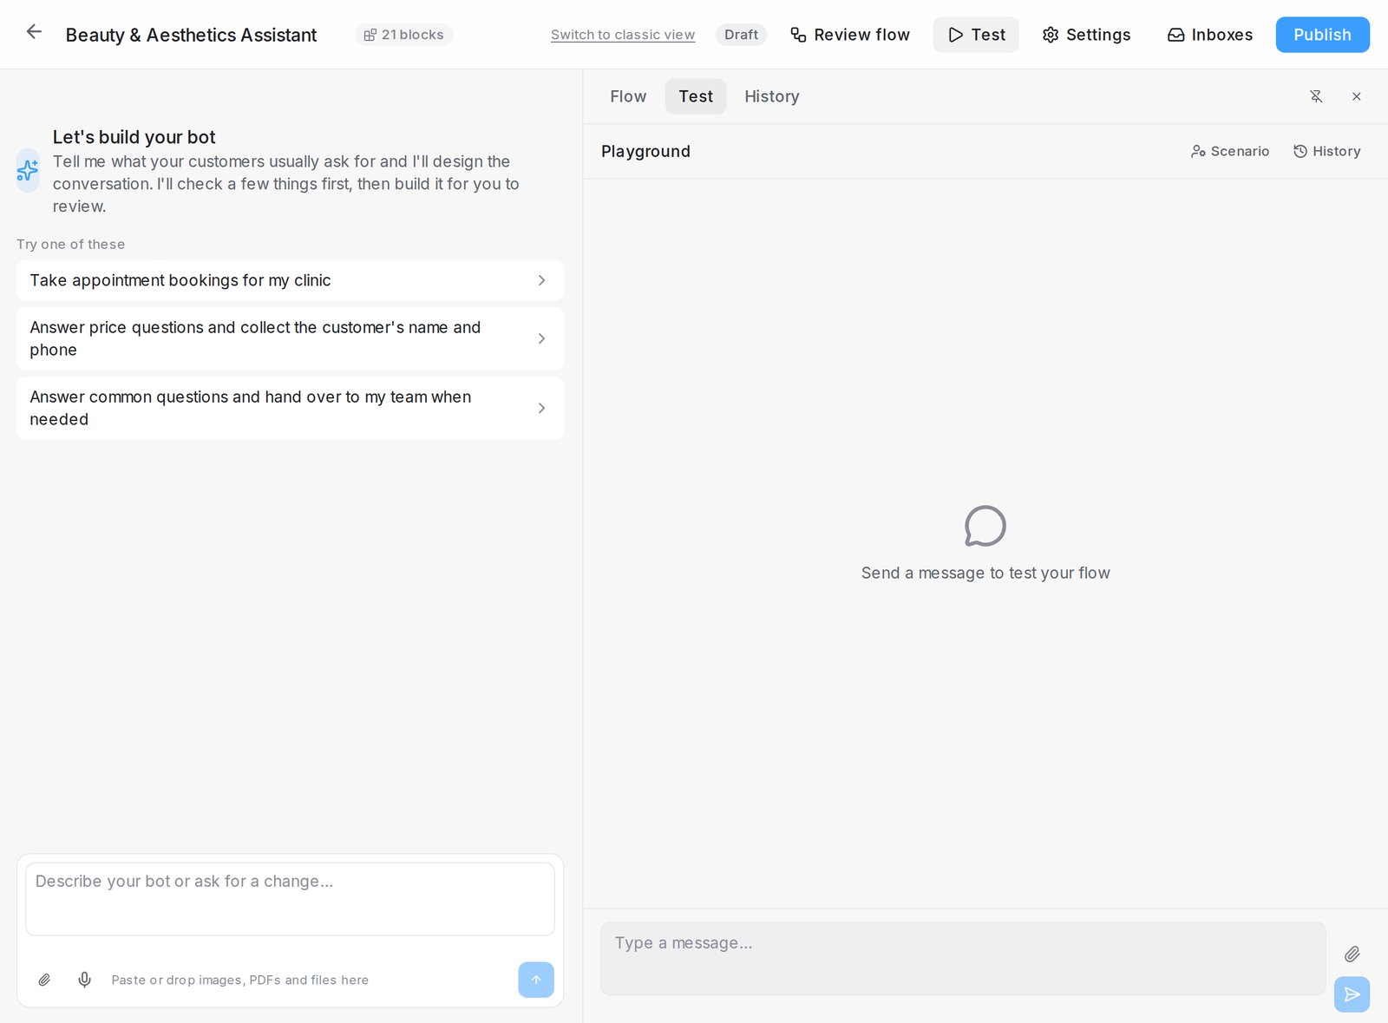Open Playground History
1388x1023 pixels.
coord(1327,151)
